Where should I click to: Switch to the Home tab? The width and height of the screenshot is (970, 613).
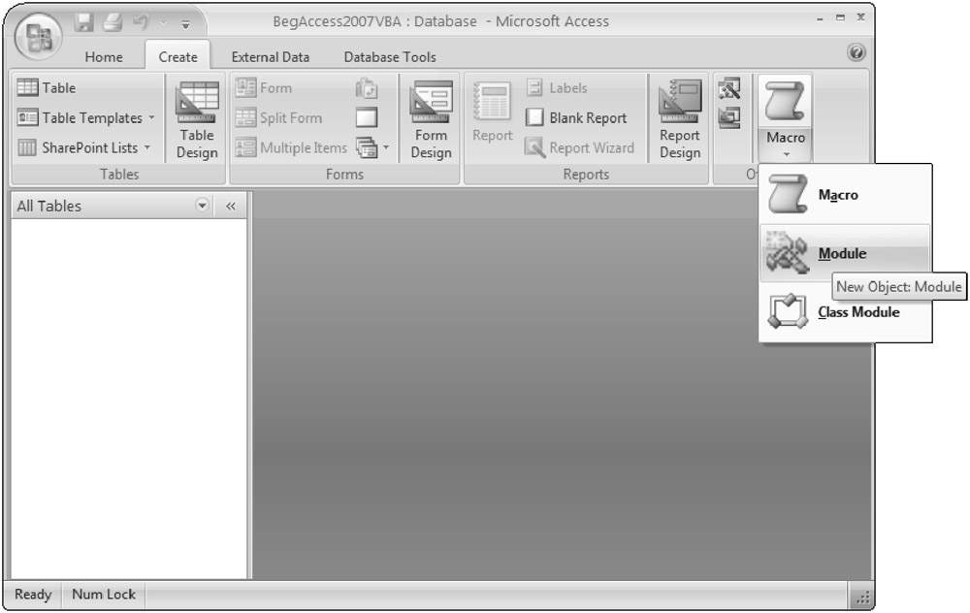pos(104,57)
